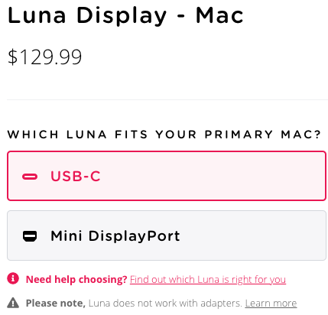Click the gray warning triangle icon
This screenshot has width=328, height=315.
(x=13, y=303)
